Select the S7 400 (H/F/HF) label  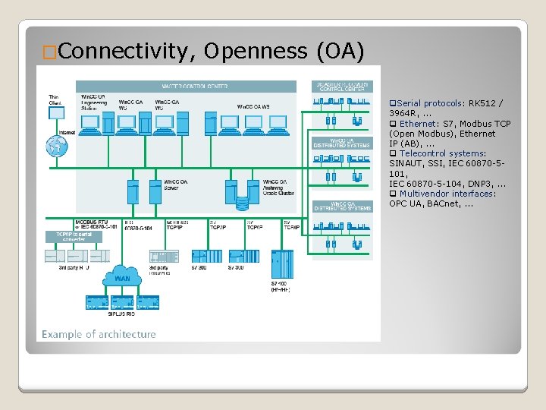click(281, 286)
